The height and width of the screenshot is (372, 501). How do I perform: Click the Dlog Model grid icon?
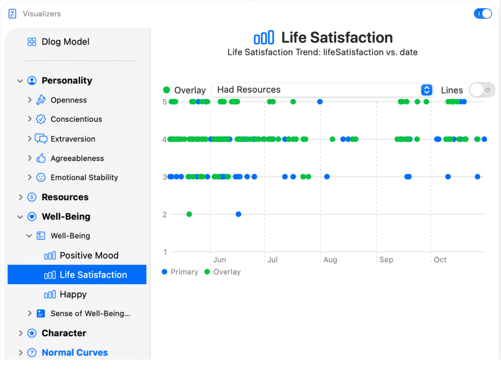[x=32, y=42]
